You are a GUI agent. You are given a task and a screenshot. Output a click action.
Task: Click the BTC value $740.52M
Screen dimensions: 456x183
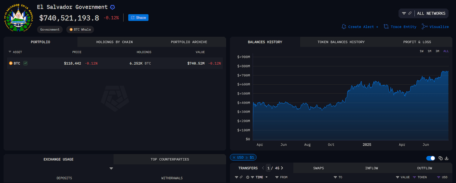click(x=196, y=63)
